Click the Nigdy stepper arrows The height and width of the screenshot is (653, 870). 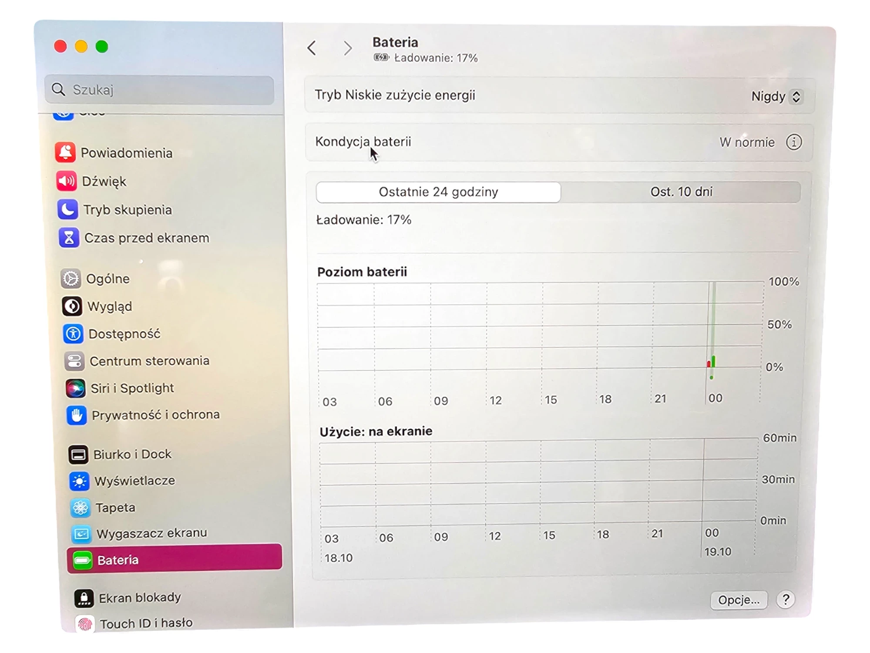click(x=796, y=97)
